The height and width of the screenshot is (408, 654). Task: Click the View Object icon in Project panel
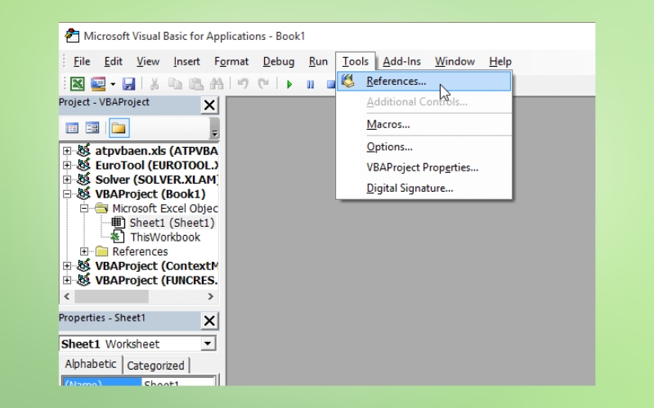[92, 128]
